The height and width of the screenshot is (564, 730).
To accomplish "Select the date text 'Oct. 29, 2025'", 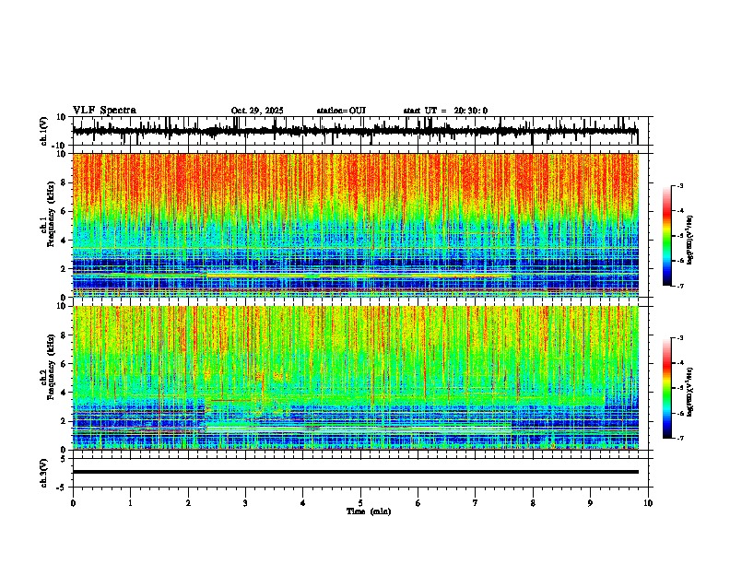I will 257,111.
